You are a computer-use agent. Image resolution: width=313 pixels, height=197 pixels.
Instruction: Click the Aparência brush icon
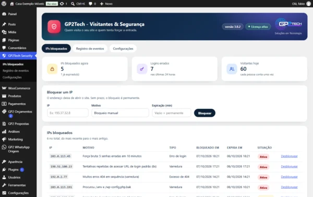(4, 162)
